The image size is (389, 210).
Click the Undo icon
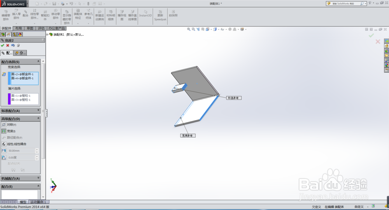click(71, 4)
